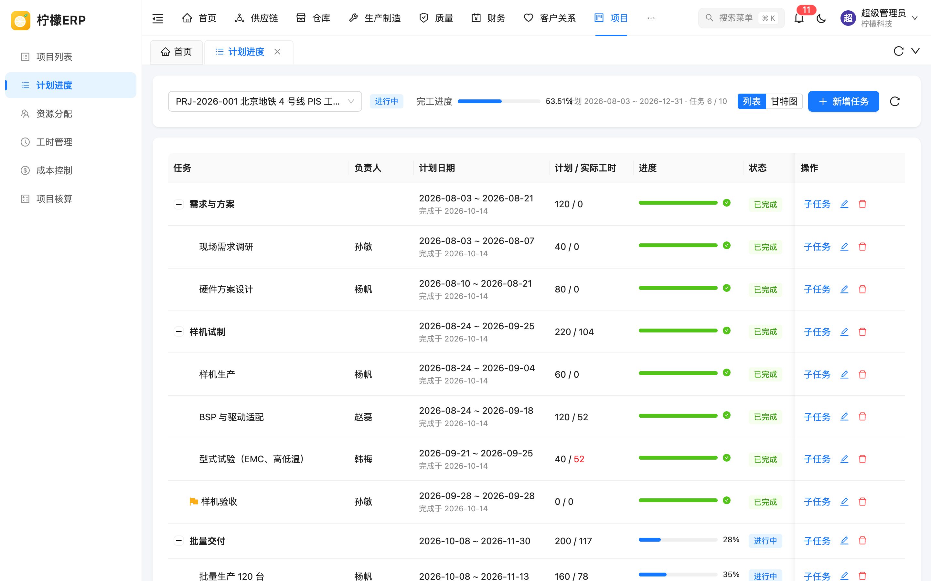This screenshot has width=931, height=581.
Task: Open 成本控制 in the sidebar
Action: 71,171
